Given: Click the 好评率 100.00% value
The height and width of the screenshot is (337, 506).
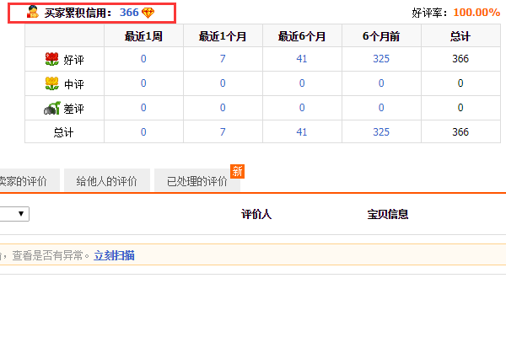Looking at the screenshot, I should point(476,13).
